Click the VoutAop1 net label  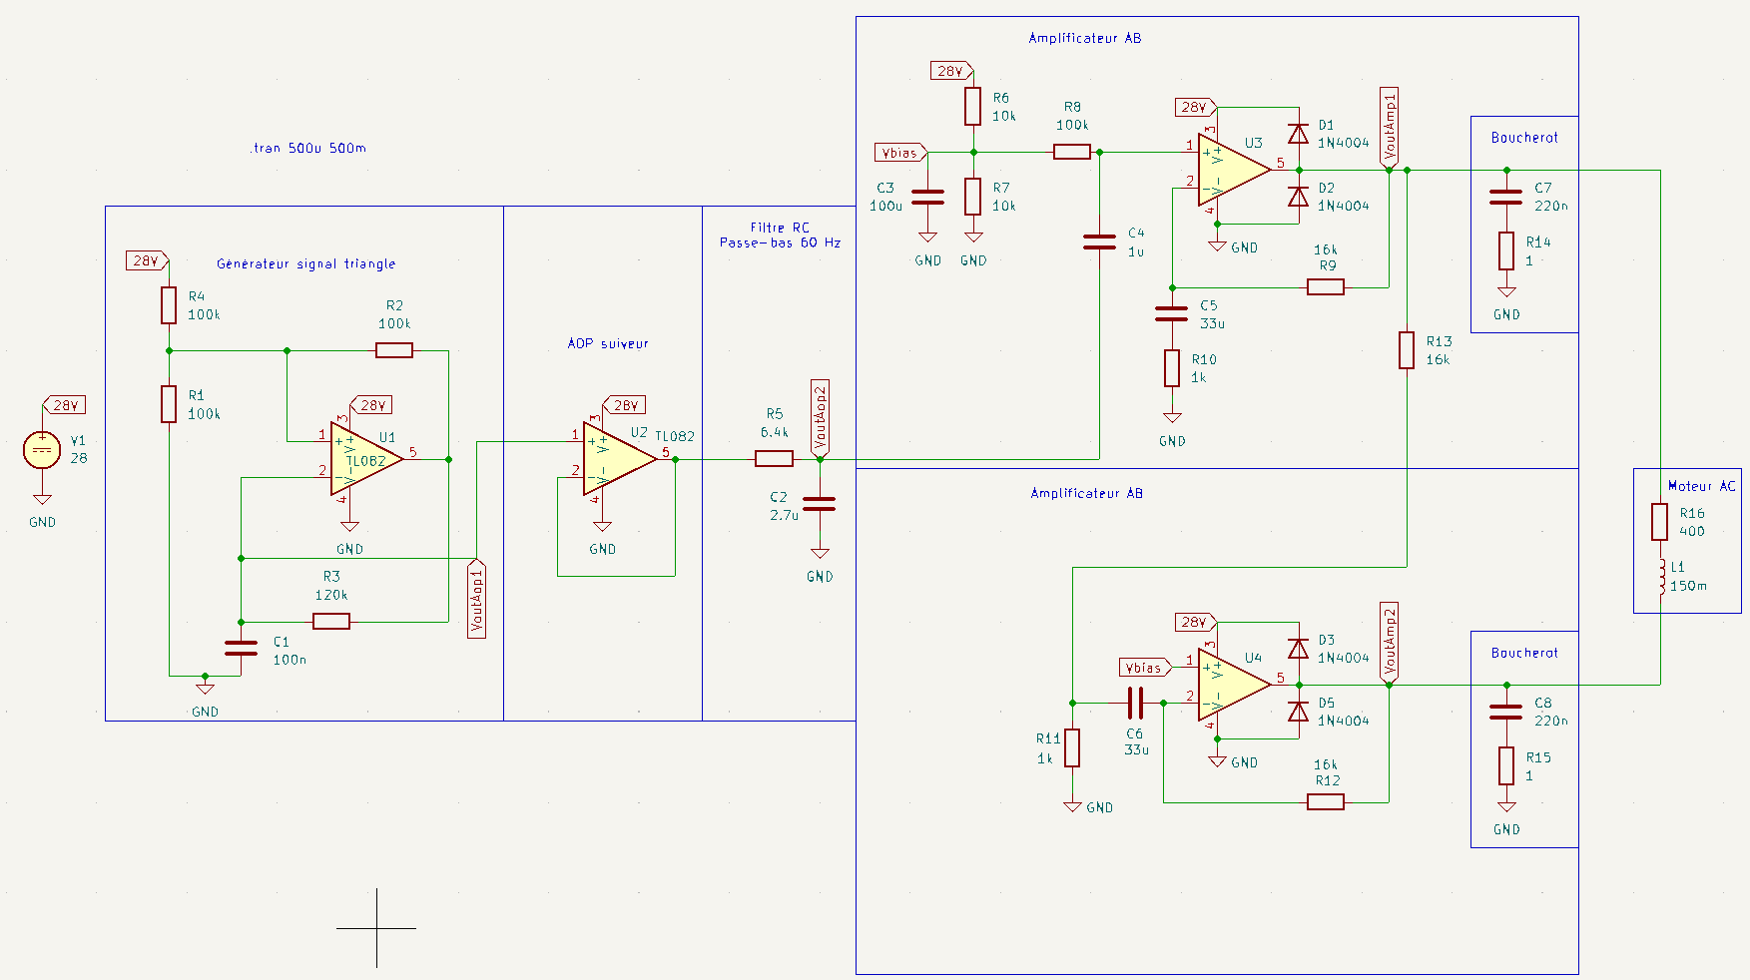tap(477, 598)
